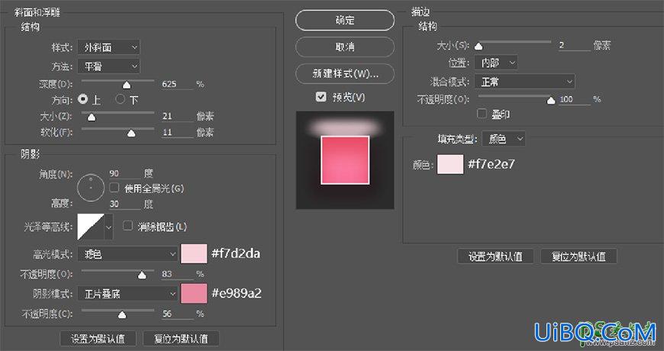Select the 下 direction radio button
The height and width of the screenshot is (351, 664).
pyautogui.click(x=121, y=99)
